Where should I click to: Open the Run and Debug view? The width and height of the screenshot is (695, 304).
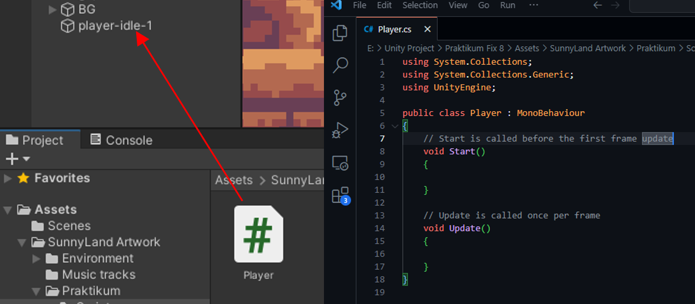pos(340,130)
